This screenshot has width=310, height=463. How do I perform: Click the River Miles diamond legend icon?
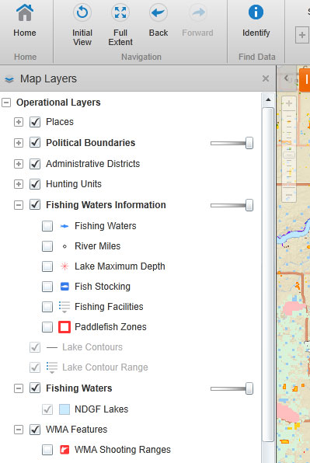pos(64,246)
